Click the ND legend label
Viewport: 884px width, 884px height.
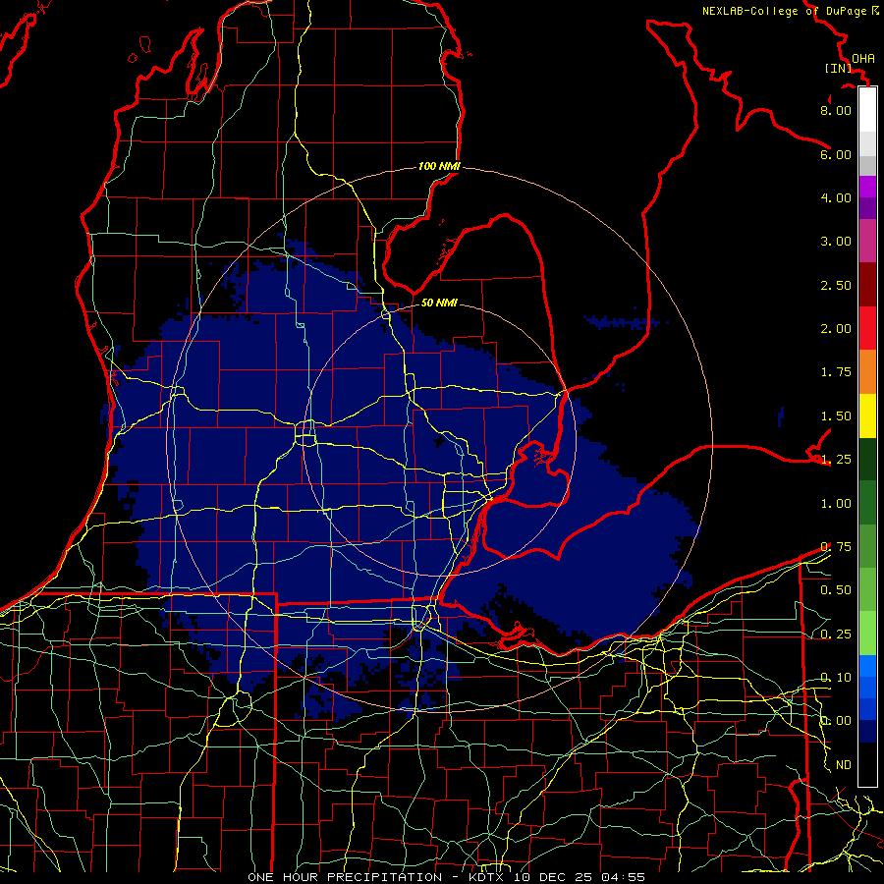click(x=844, y=765)
